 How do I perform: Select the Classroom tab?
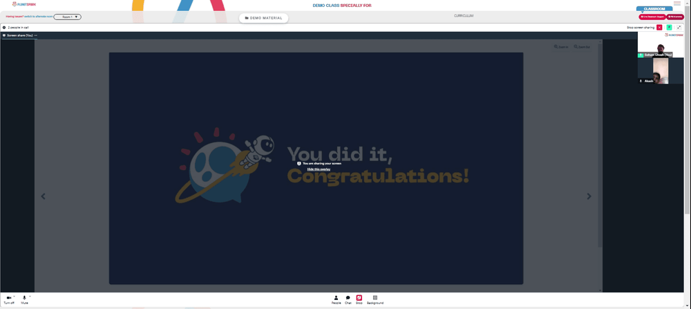[x=654, y=9]
